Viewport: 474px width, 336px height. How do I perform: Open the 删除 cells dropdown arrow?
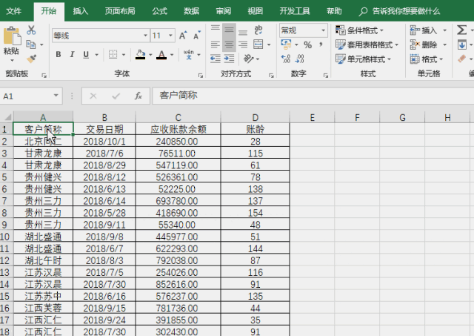[444, 45]
